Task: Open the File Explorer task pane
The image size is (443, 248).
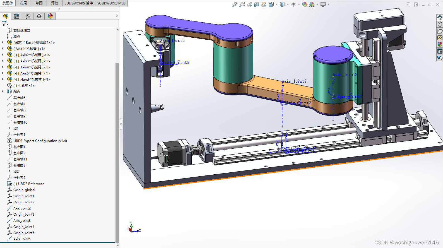Action: tap(440, 31)
